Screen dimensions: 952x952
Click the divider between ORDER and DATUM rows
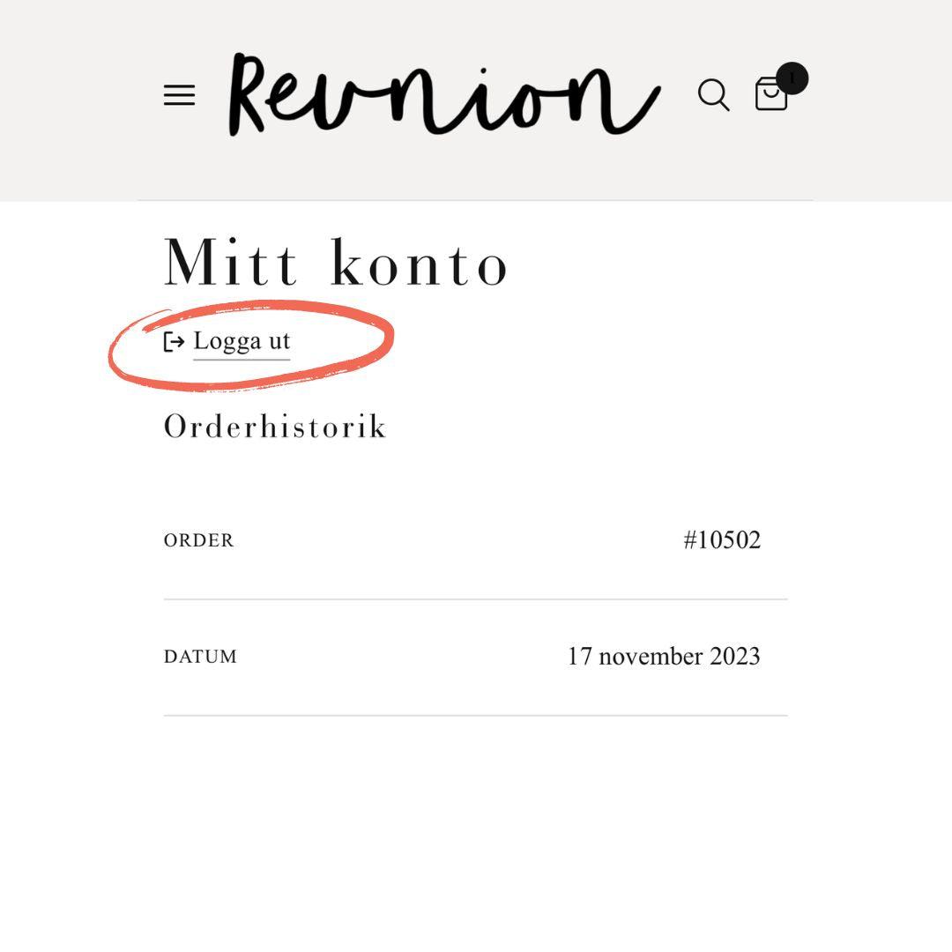click(475, 599)
